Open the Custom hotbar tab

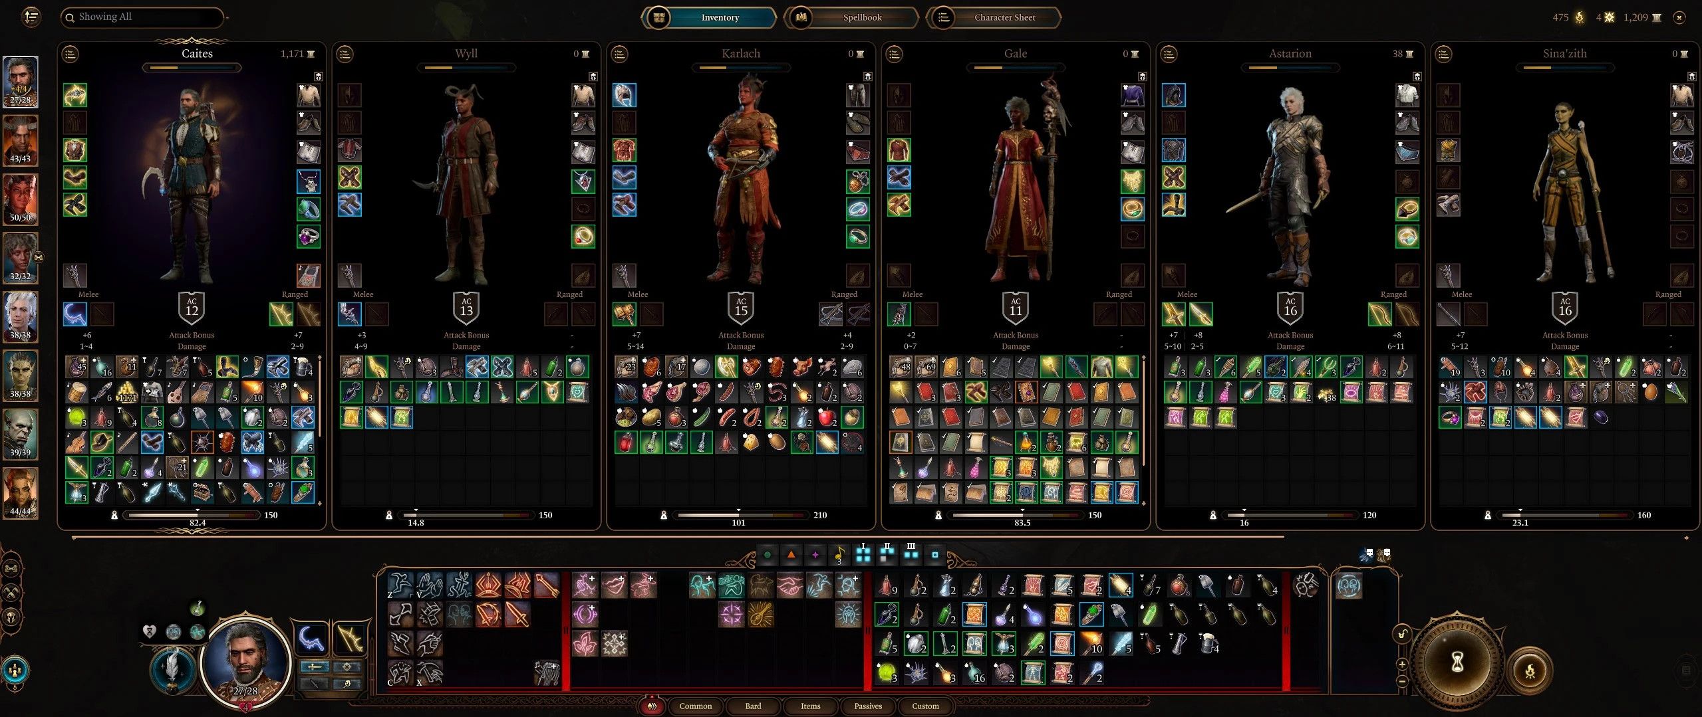tap(925, 706)
